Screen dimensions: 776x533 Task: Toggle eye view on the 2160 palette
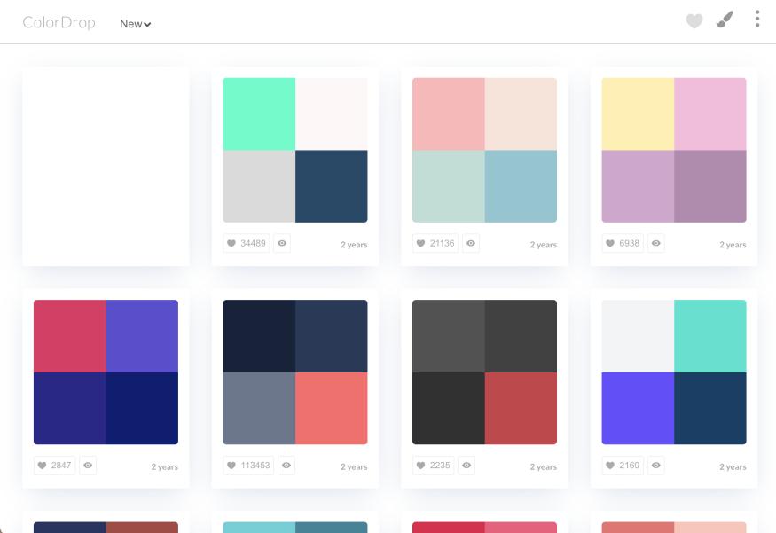pyautogui.click(x=656, y=465)
